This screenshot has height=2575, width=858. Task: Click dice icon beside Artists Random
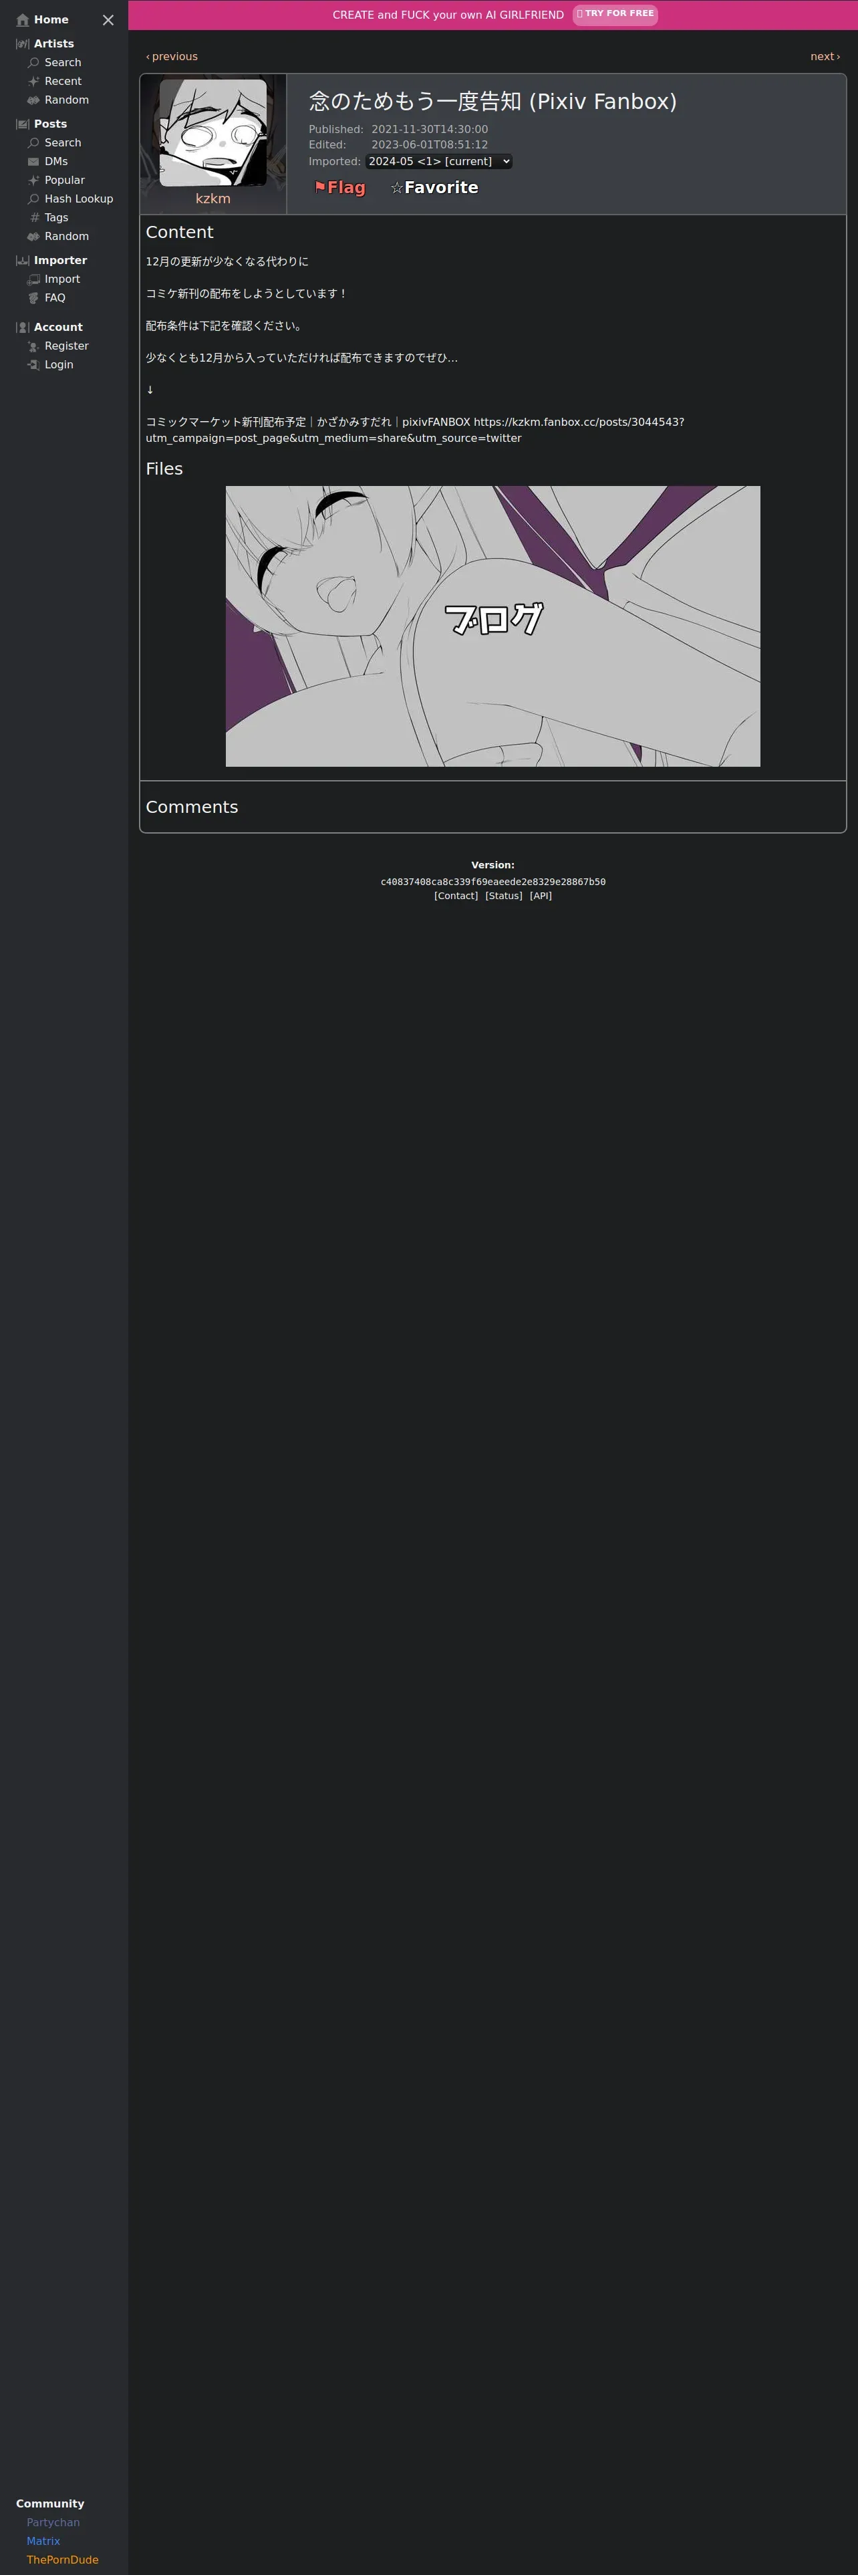tap(34, 100)
